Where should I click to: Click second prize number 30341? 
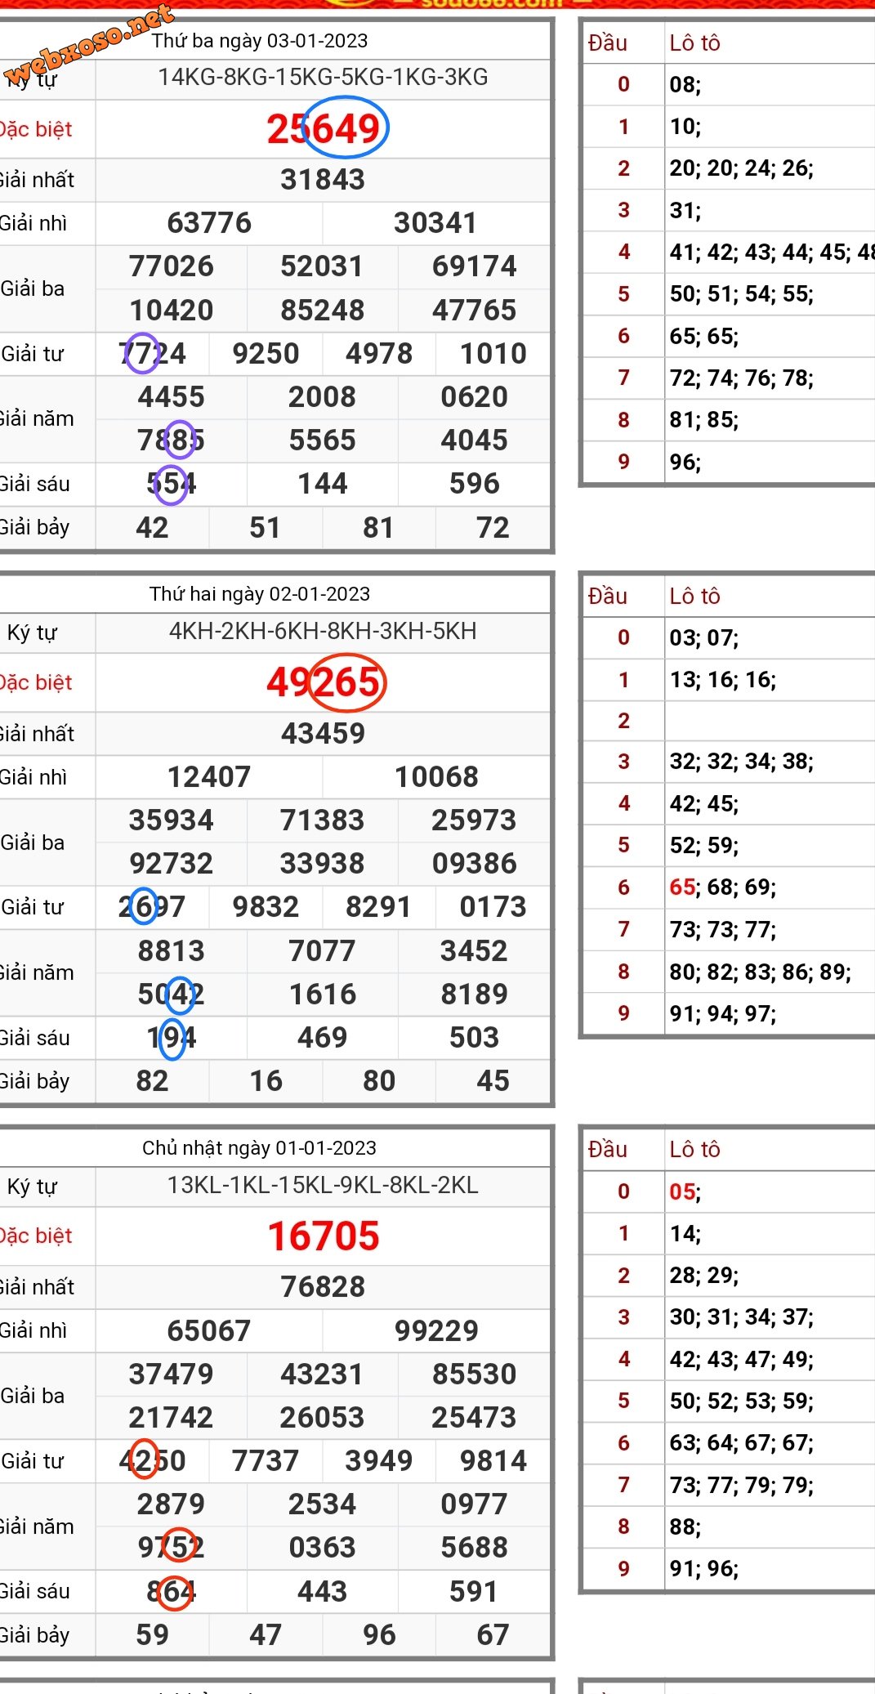[435, 223]
